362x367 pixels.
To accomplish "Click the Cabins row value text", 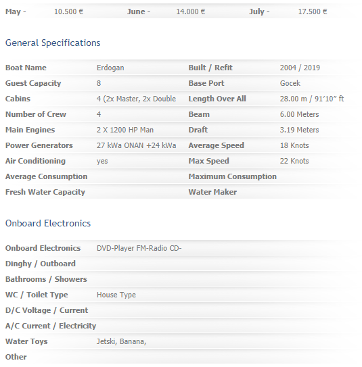I will point(136,99).
